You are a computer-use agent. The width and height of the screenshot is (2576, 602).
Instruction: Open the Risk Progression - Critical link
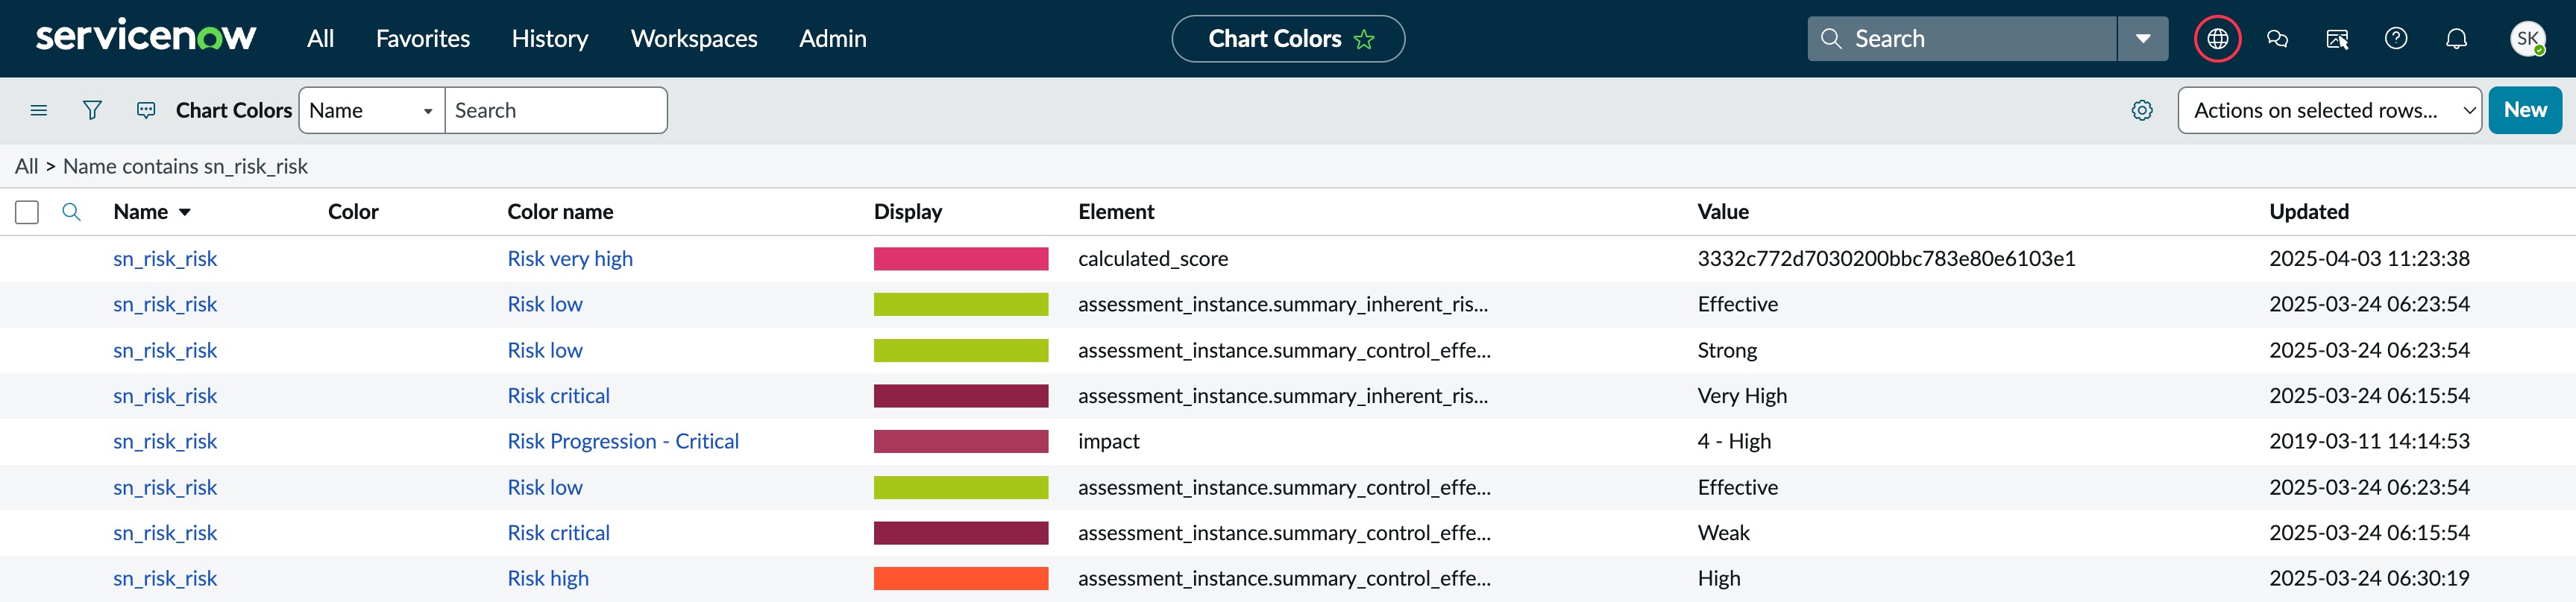[623, 441]
